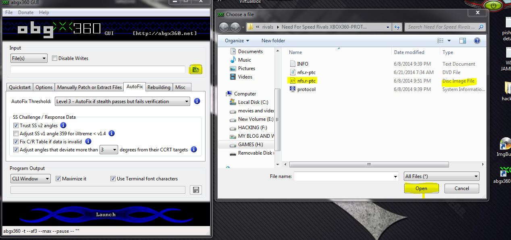Image resolution: width=511 pixels, height=240 pixels.
Task: Show info for CCRT targets angle option
Action: click(x=194, y=149)
